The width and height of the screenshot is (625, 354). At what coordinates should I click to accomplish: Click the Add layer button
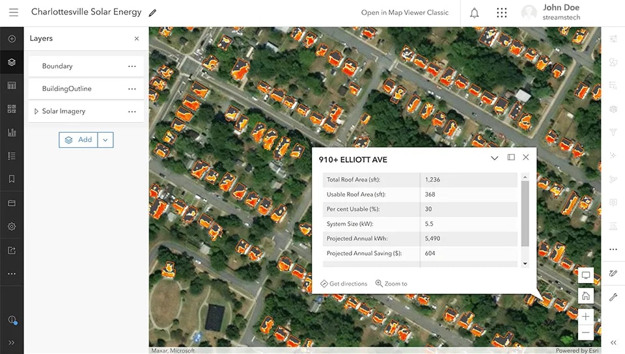[78, 140]
